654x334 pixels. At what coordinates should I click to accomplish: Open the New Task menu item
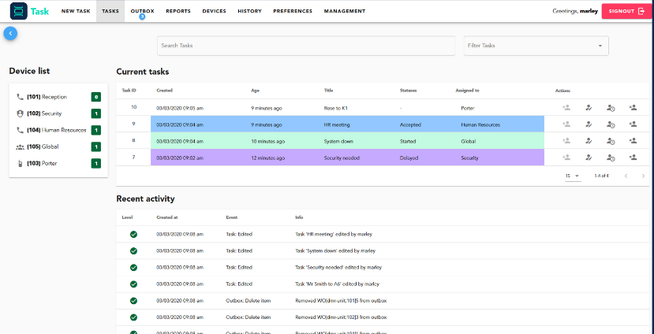[x=76, y=11]
